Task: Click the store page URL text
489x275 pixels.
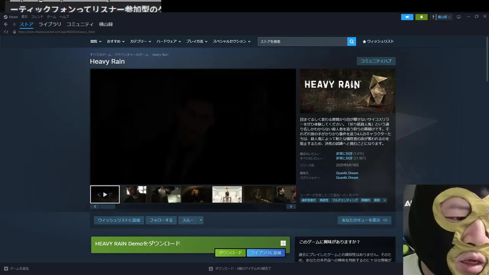Action: 56,32
